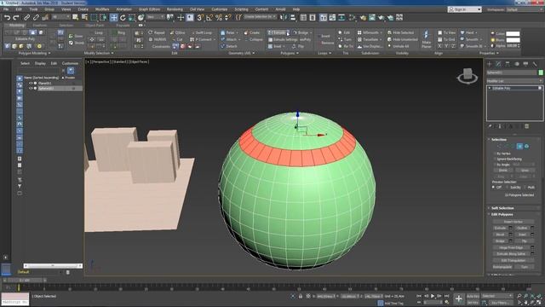Open the Animation menu
Viewport: 545px width, 307px height.
(x=124, y=9)
